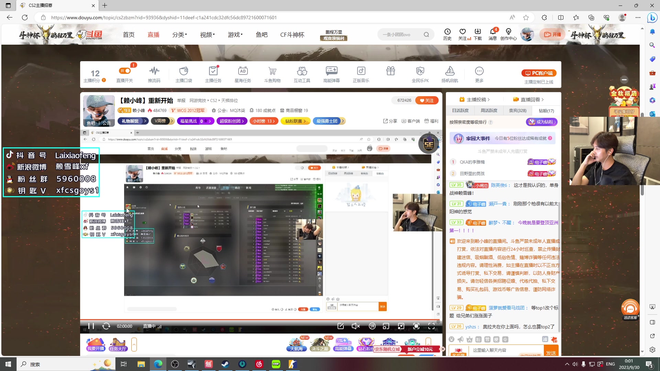Expand 最强勇士团 badge
Image resolution: width=660 pixels, height=371 pixels.
coord(329,121)
